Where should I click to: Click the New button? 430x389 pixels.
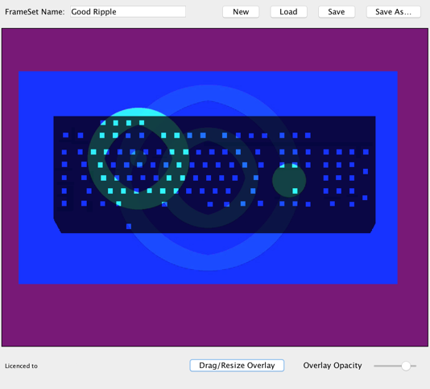(241, 12)
